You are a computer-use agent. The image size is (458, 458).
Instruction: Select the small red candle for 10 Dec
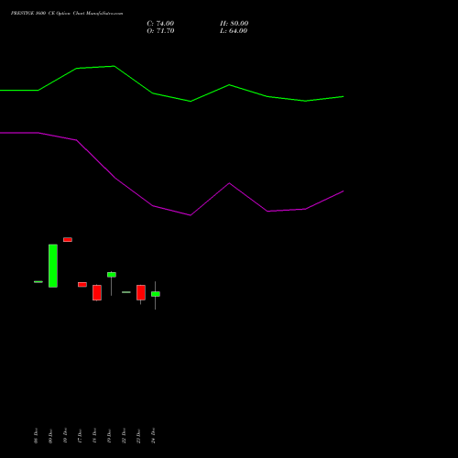tap(68, 240)
